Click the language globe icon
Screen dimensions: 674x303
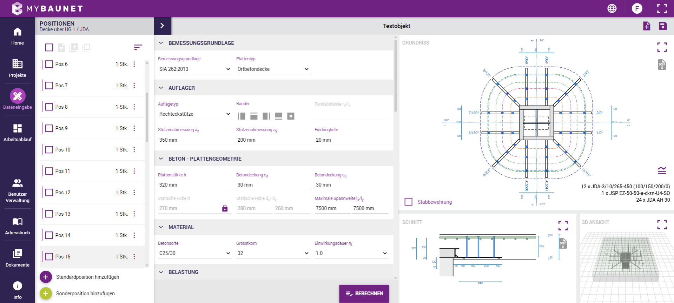pyautogui.click(x=612, y=8)
